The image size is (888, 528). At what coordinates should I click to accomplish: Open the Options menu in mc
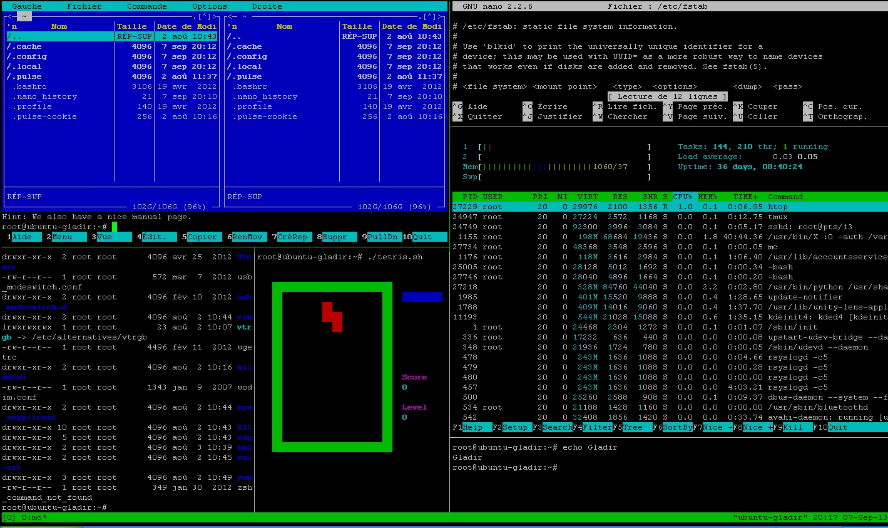pyautogui.click(x=209, y=6)
